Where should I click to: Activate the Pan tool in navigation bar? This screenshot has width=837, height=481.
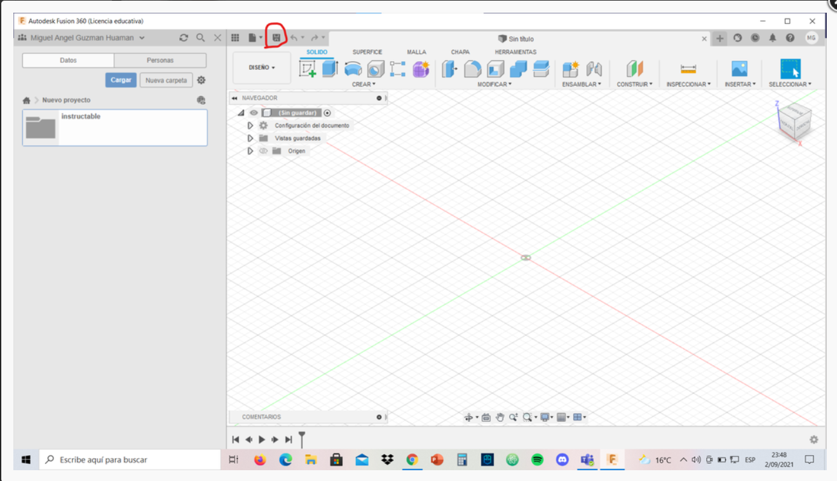pos(500,417)
